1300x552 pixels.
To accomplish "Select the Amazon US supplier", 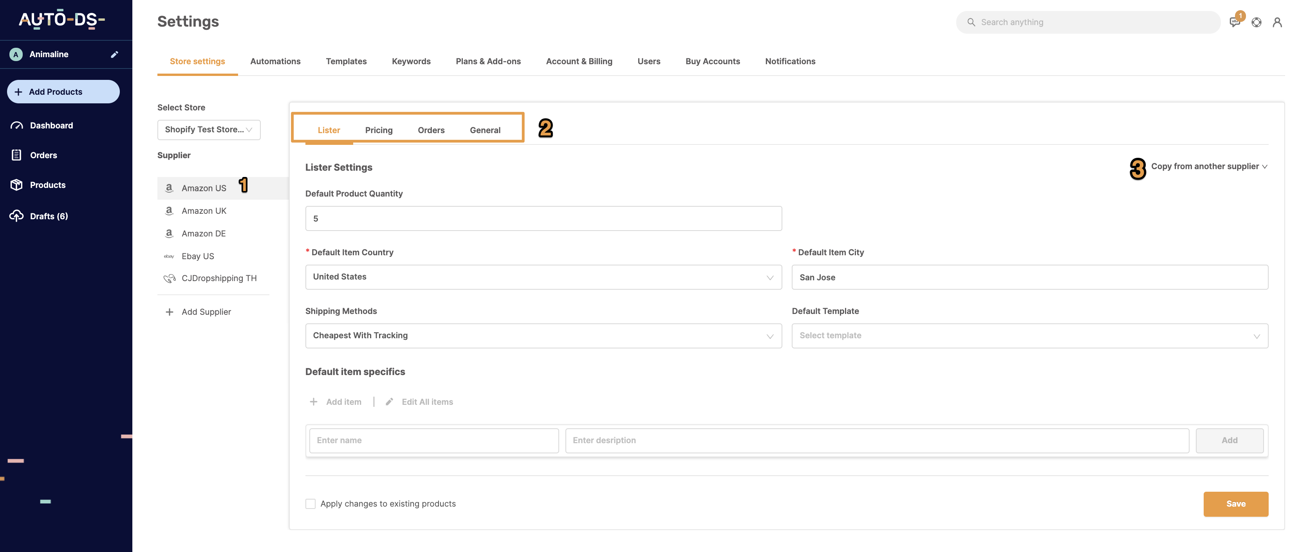I will pos(223,188).
